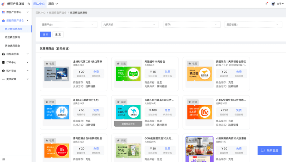
Task: Favorite the 喜马拉雅会员6折购买礼包 coupon
Action: click(x=50, y=141)
